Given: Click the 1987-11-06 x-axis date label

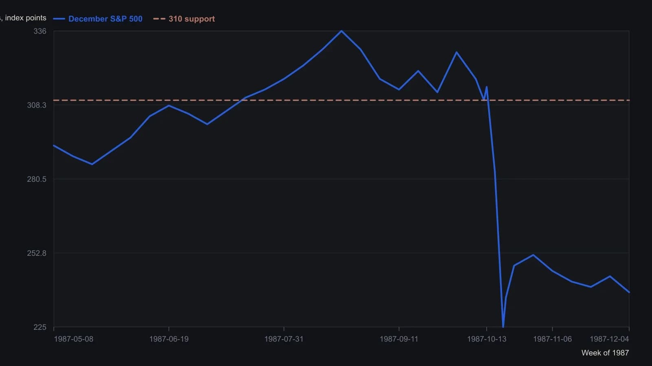Looking at the screenshot, I should tap(552, 339).
